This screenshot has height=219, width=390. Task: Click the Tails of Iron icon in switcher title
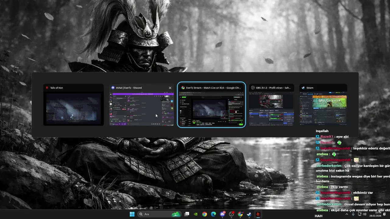(47, 88)
